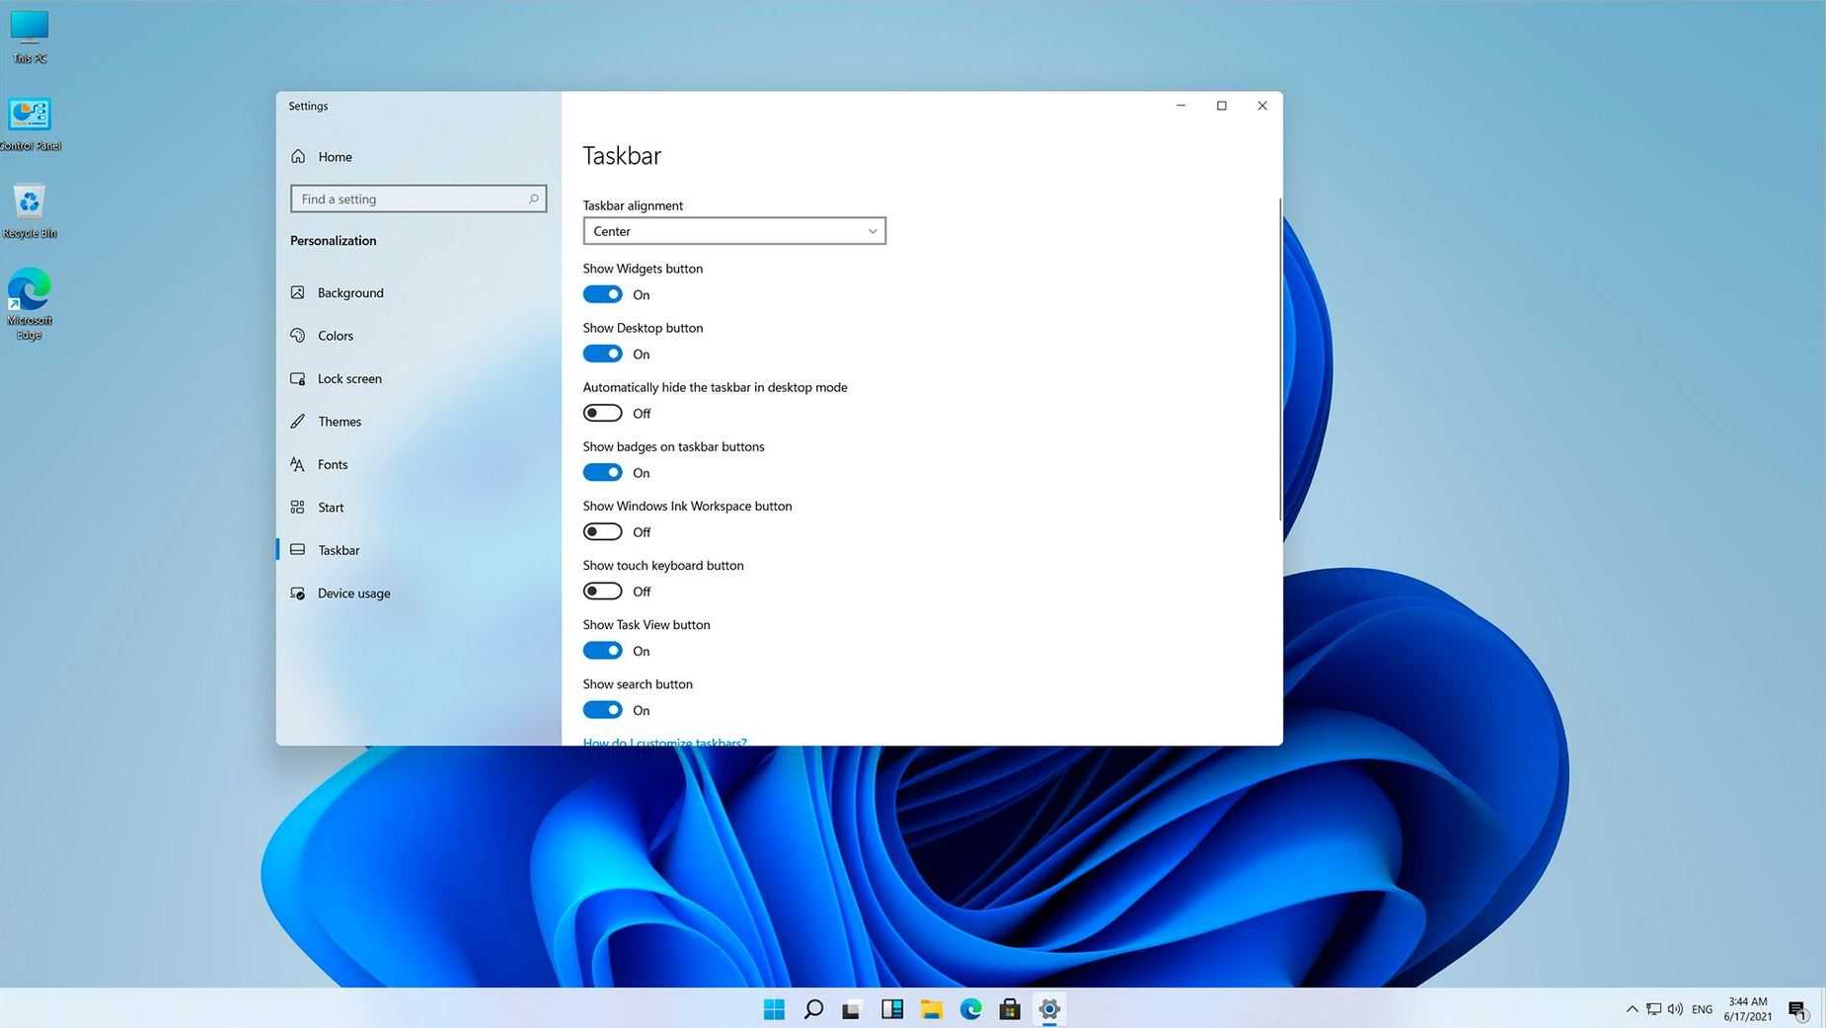Open How do I customize taskbars link
1826x1028 pixels.
tap(664, 741)
